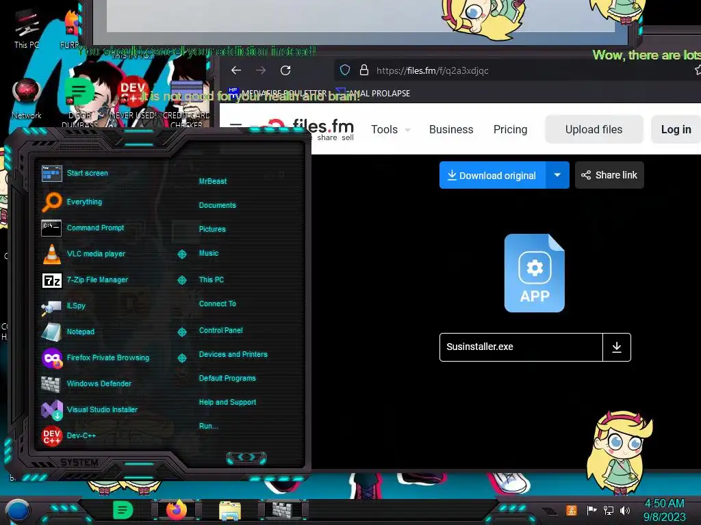Expand the Tools menu on files.fm
The height and width of the screenshot is (525, 701).
click(x=391, y=129)
